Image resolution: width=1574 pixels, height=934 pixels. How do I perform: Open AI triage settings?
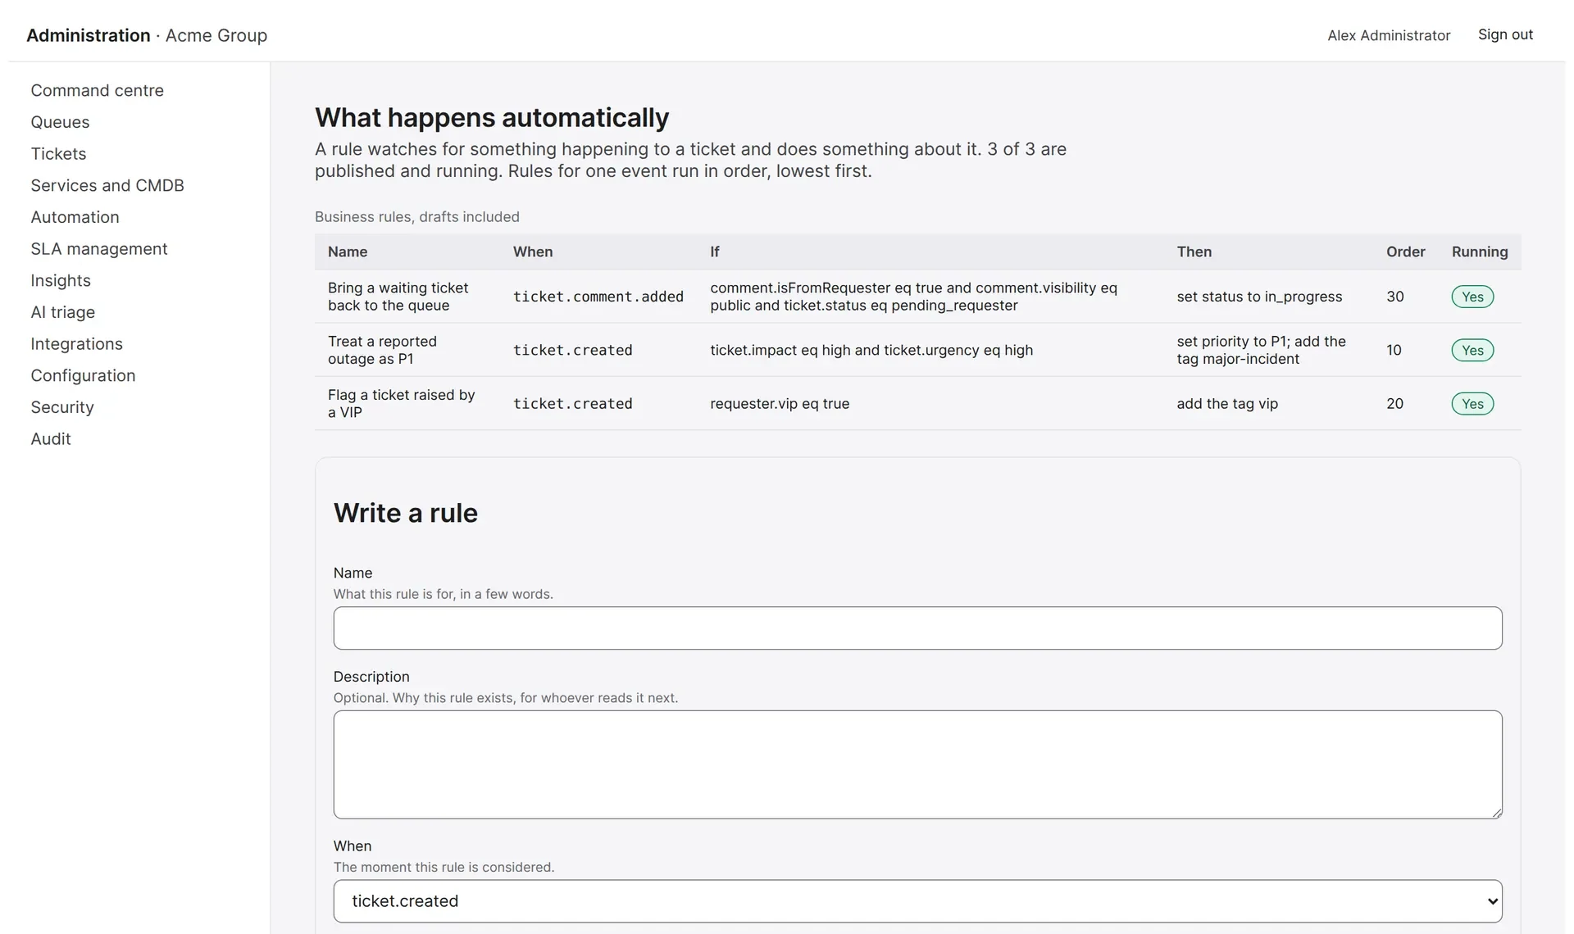click(62, 312)
